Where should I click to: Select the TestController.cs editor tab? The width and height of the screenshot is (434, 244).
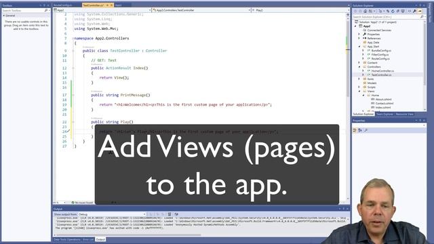click(94, 5)
